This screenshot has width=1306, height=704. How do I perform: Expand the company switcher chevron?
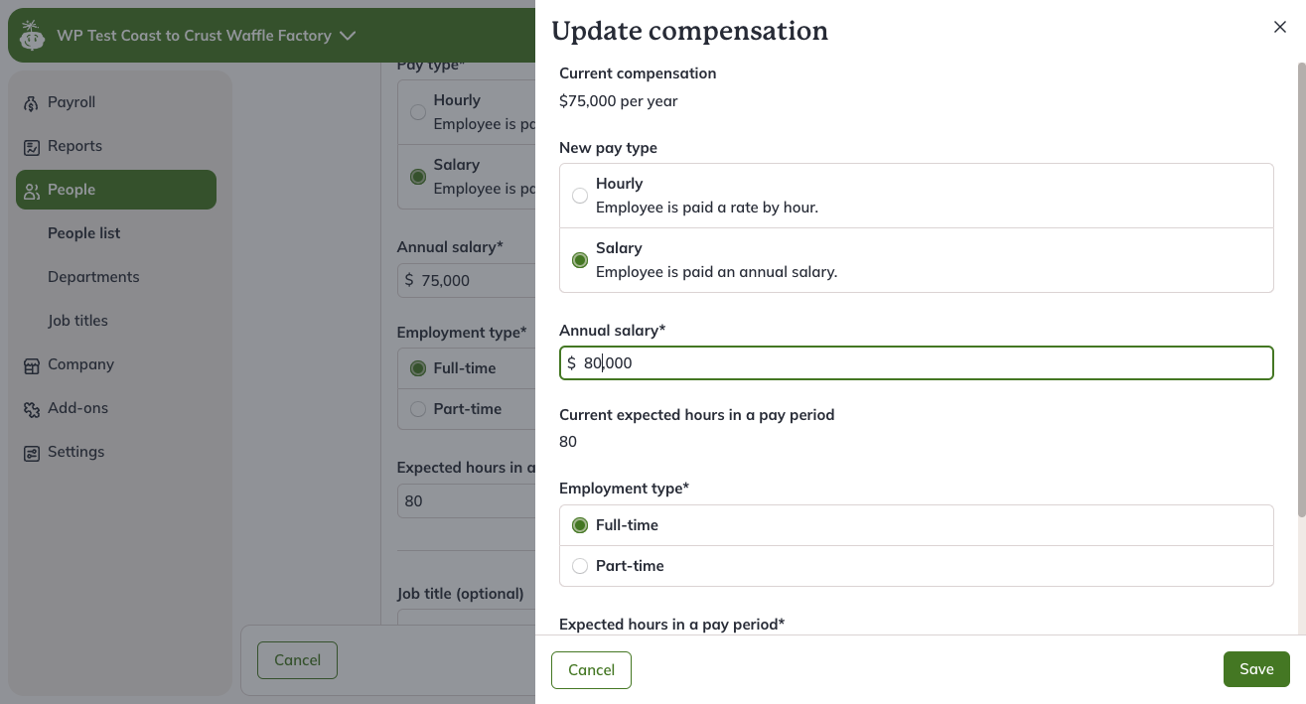pos(348,36)
